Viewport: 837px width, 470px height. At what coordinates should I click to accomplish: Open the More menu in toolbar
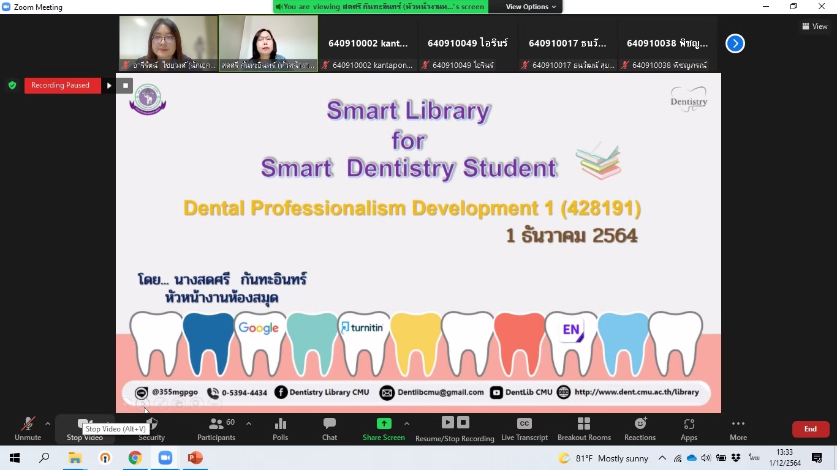click(738, 428)
